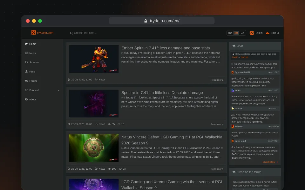Click Read more on Spectre article

[217, 124]
